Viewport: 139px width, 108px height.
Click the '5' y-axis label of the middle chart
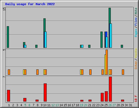tap(4, 50)
